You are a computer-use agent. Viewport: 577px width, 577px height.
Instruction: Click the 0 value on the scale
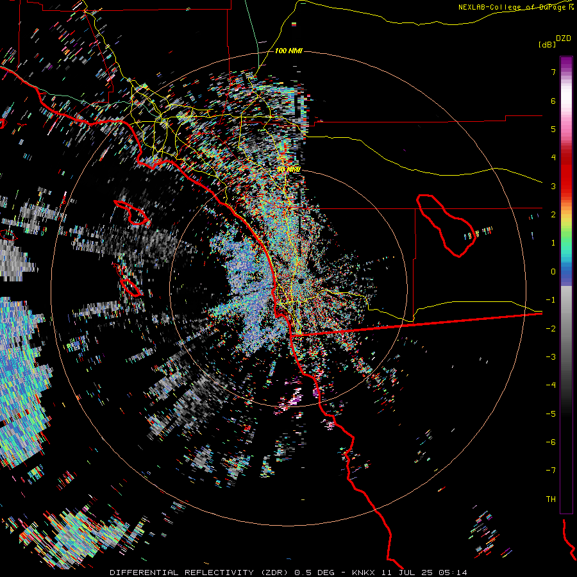click(x=553, y=272)
